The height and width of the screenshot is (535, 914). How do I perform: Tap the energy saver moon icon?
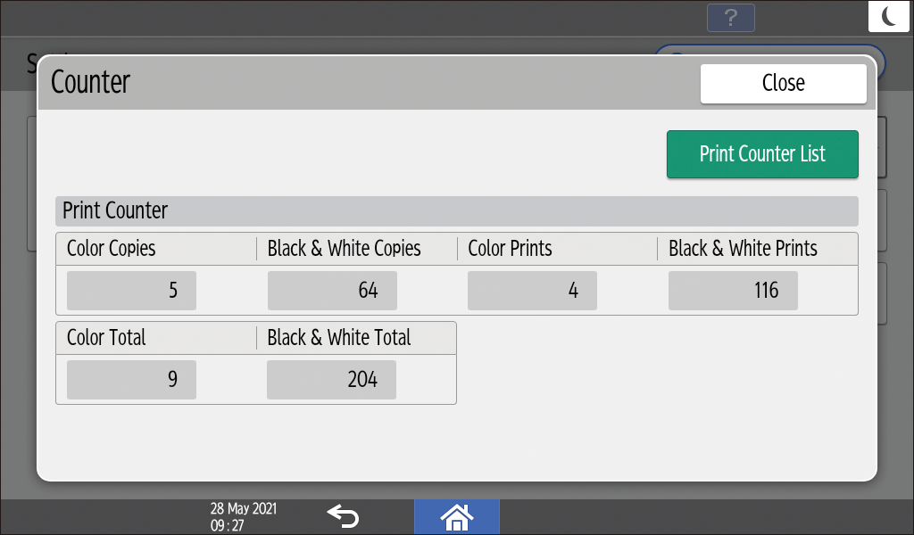point(888,17)
